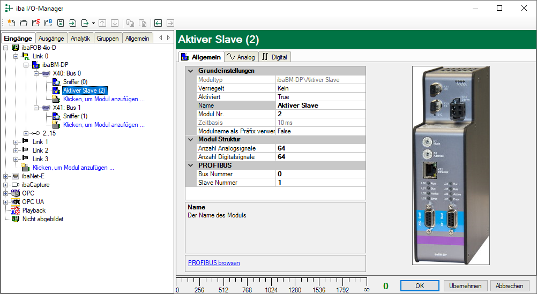Click the import toolbar icon
This screenshot has height=294, width=537.
[x=72, y=23]
